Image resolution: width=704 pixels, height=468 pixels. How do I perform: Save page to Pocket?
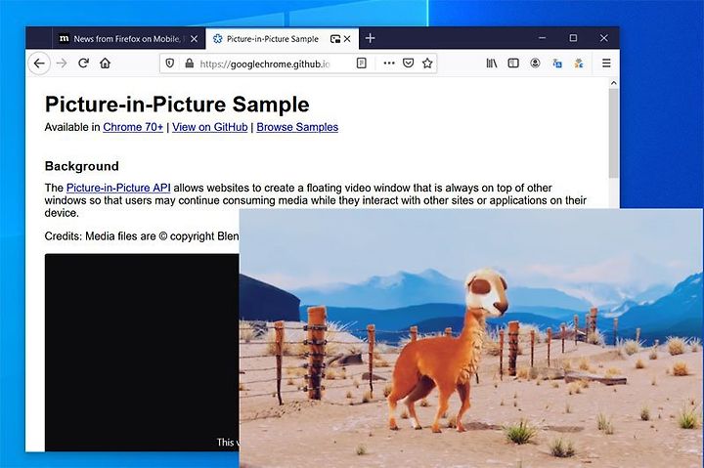[x=408, y=64]
